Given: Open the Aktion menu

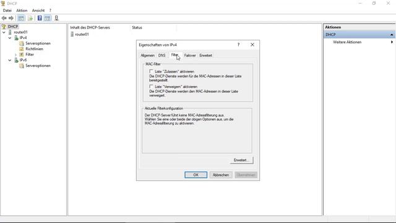Looking at the screenshot, I should click(22, 11).
